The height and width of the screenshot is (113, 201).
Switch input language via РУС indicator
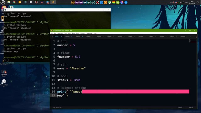[187, 2]
